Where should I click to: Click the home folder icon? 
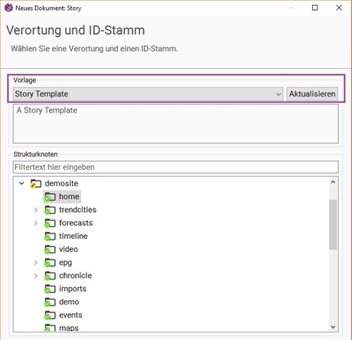point(50,197)
